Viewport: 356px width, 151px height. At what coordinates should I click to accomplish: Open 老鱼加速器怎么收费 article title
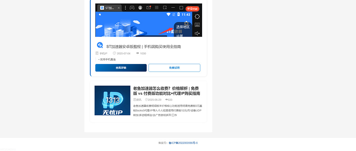point(166,91)
